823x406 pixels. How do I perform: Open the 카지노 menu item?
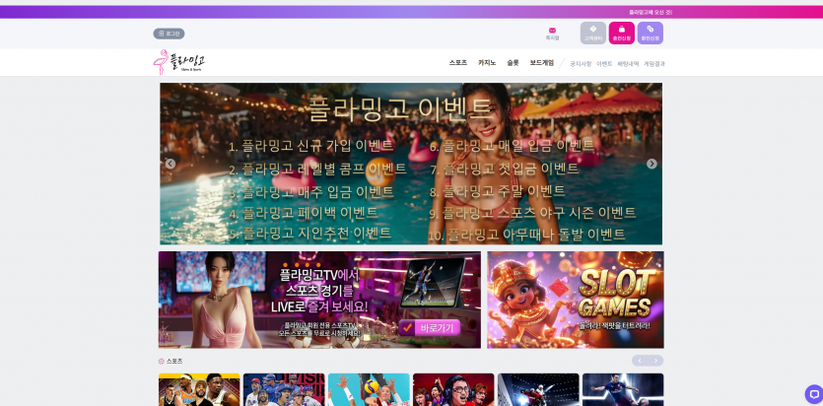coord(487,62)
